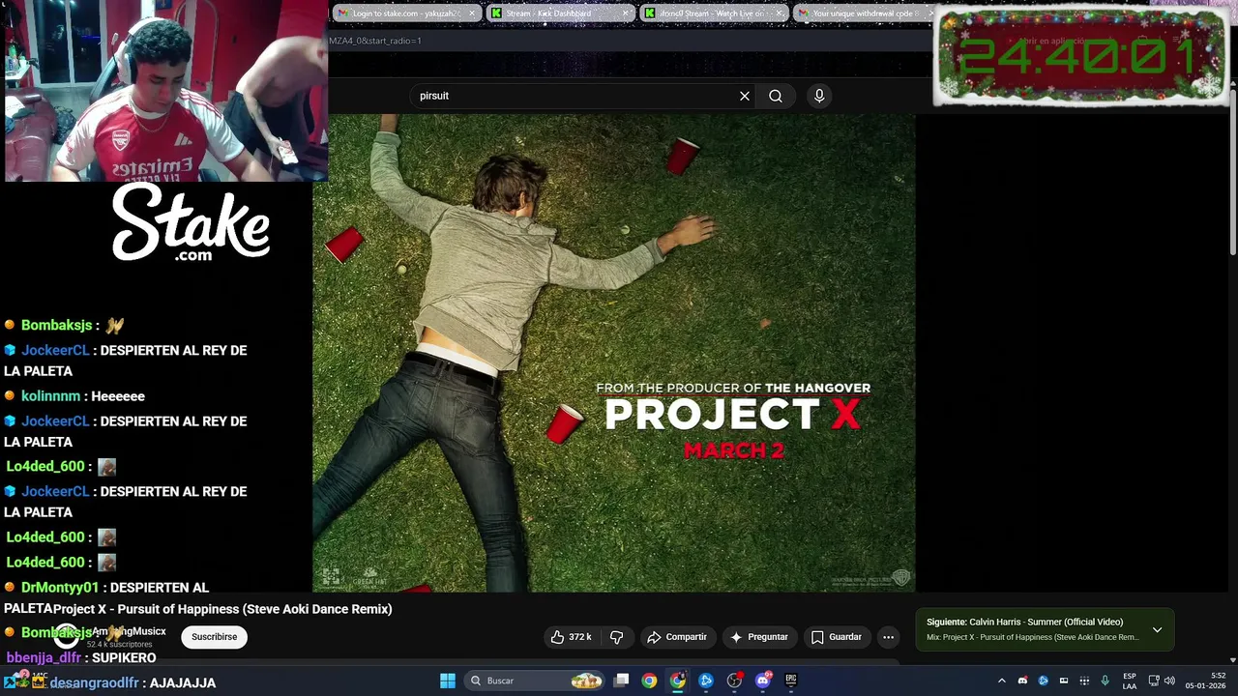Expand the Siguiente up-next queue chevron

pyautogui.click(x=1157, y=630)
